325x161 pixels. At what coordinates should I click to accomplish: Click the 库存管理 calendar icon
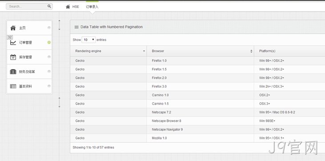(x=13, y=57)
